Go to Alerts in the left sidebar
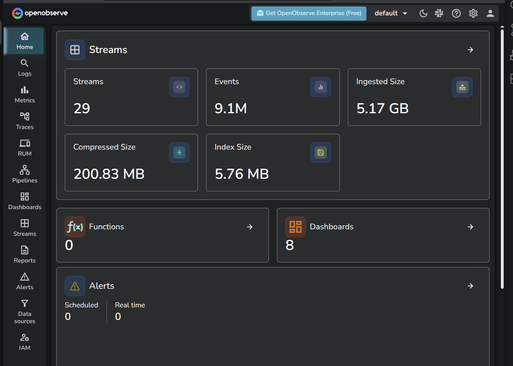Screen dimensions: 513x366 [25, 281]
